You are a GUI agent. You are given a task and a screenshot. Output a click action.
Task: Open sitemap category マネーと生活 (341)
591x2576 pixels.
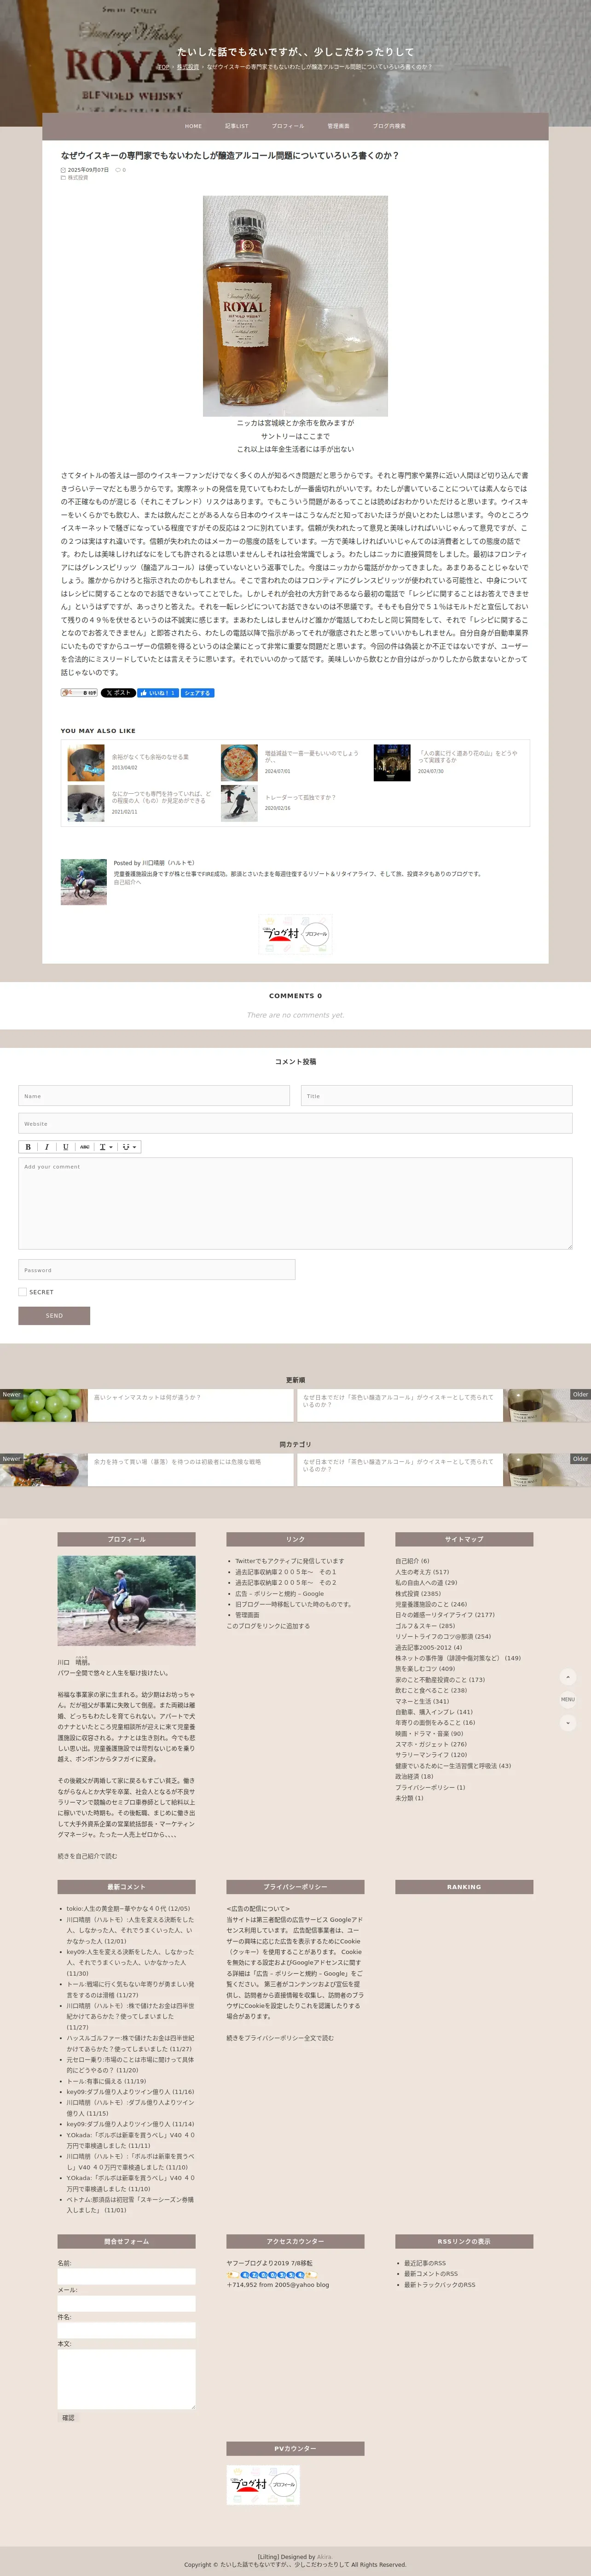(422, 1701)
